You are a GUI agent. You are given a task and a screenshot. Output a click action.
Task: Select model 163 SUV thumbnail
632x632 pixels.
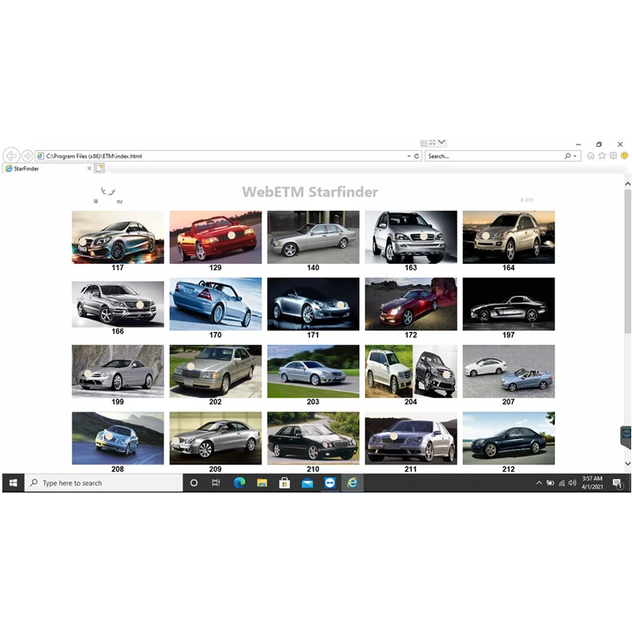coord(411,237)
